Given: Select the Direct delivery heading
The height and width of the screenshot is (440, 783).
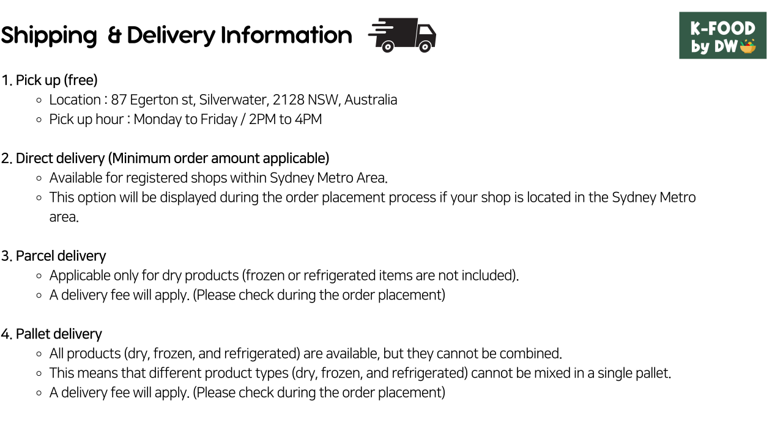Looking at the screenshot, I should tap(165, 158).
